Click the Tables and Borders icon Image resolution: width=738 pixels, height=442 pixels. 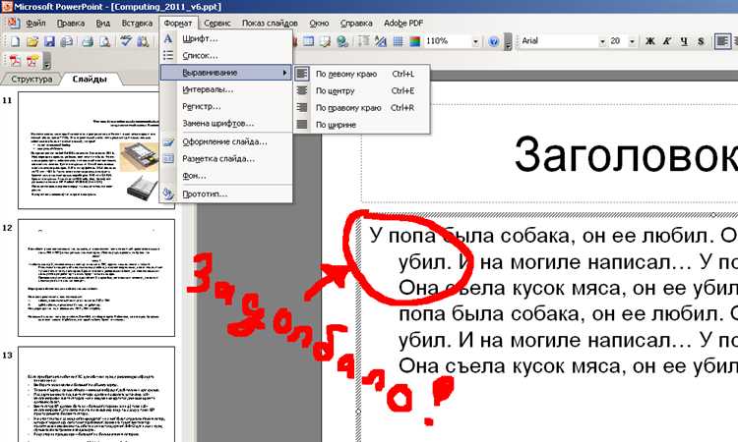click(326, 41)
